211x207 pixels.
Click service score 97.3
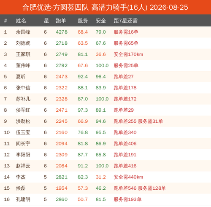(83, 110)
